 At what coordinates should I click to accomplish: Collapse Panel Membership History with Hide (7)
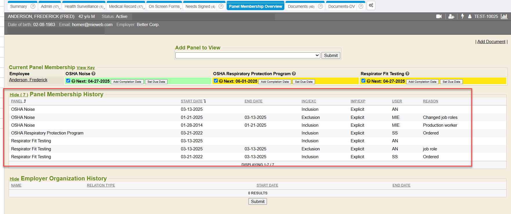(19, 95)
